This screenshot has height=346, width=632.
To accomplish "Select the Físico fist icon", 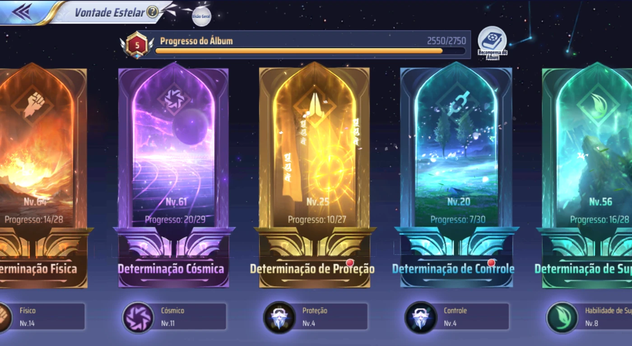I will pyautogui.click(x=3, y=318).
